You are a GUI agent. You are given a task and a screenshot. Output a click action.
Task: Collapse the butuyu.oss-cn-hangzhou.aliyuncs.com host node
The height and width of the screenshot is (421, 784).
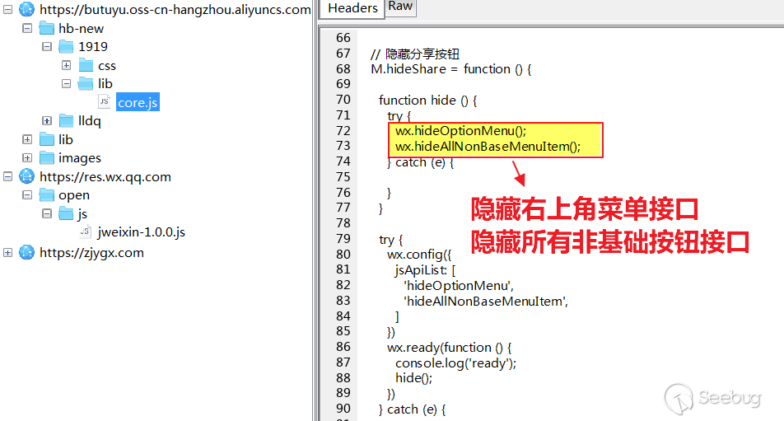(7, 10)
